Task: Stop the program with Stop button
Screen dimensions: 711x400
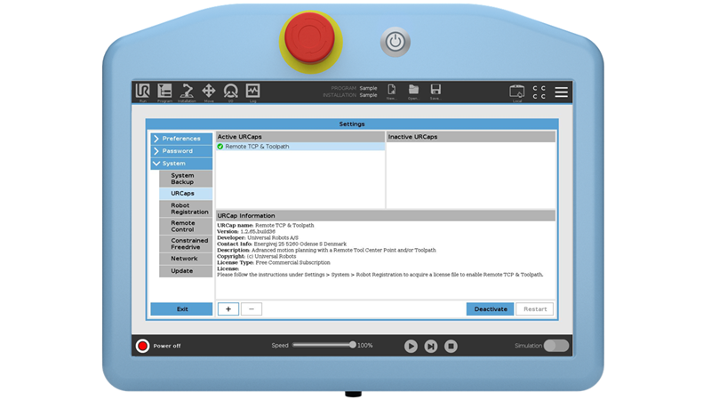Action: pos(451,346)
